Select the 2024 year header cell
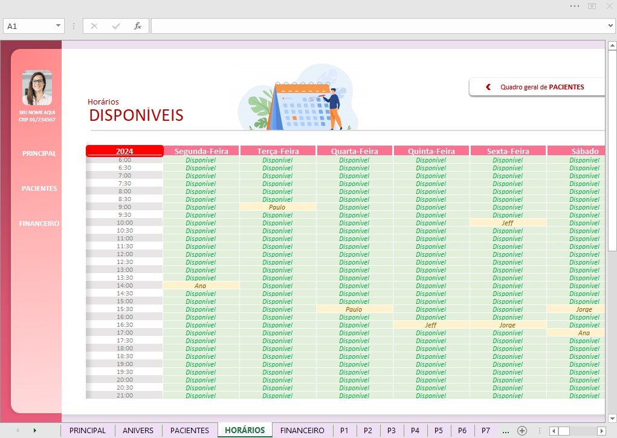 pyautogui.click(x=124, y=151)
